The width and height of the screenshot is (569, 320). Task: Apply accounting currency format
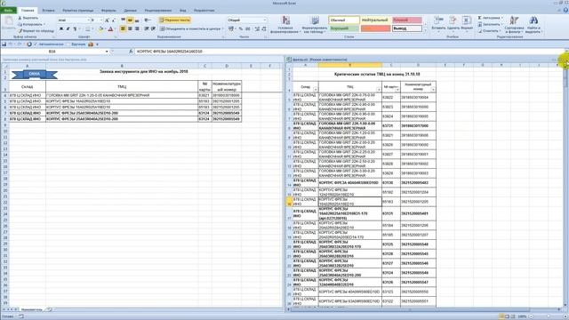tap(231, 28)
